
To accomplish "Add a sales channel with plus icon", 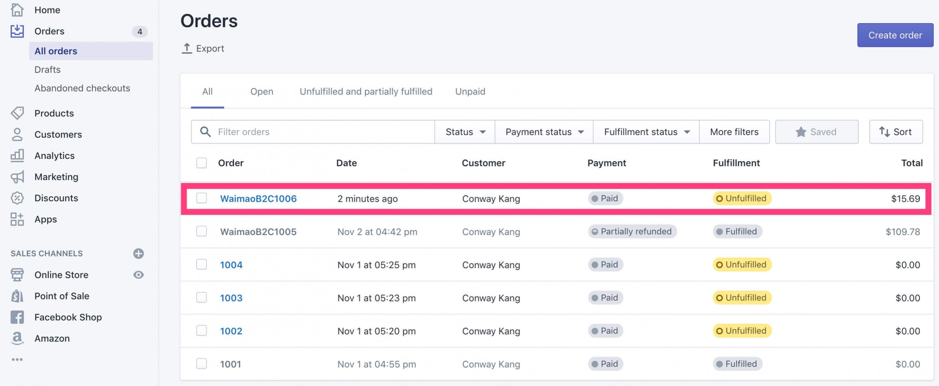I will pos(138,253).
